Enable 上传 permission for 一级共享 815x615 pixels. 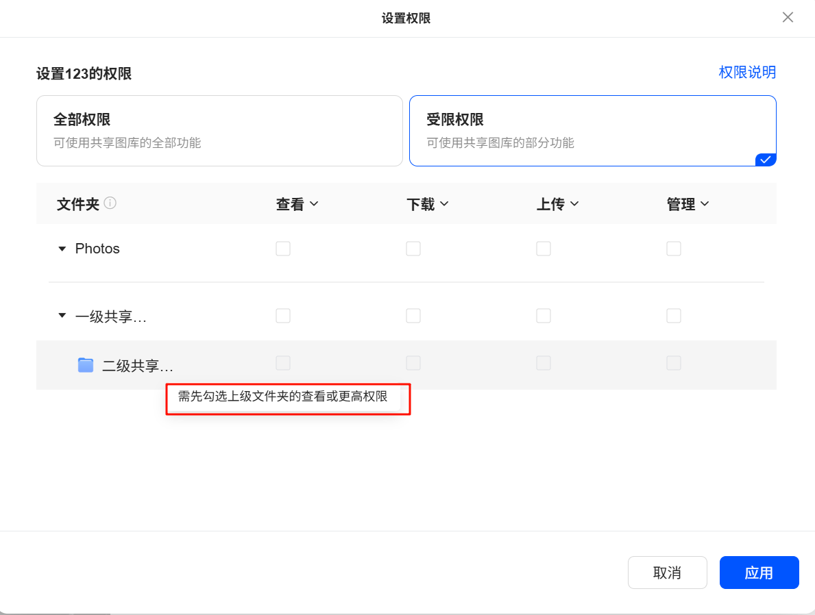pos(544,316)
